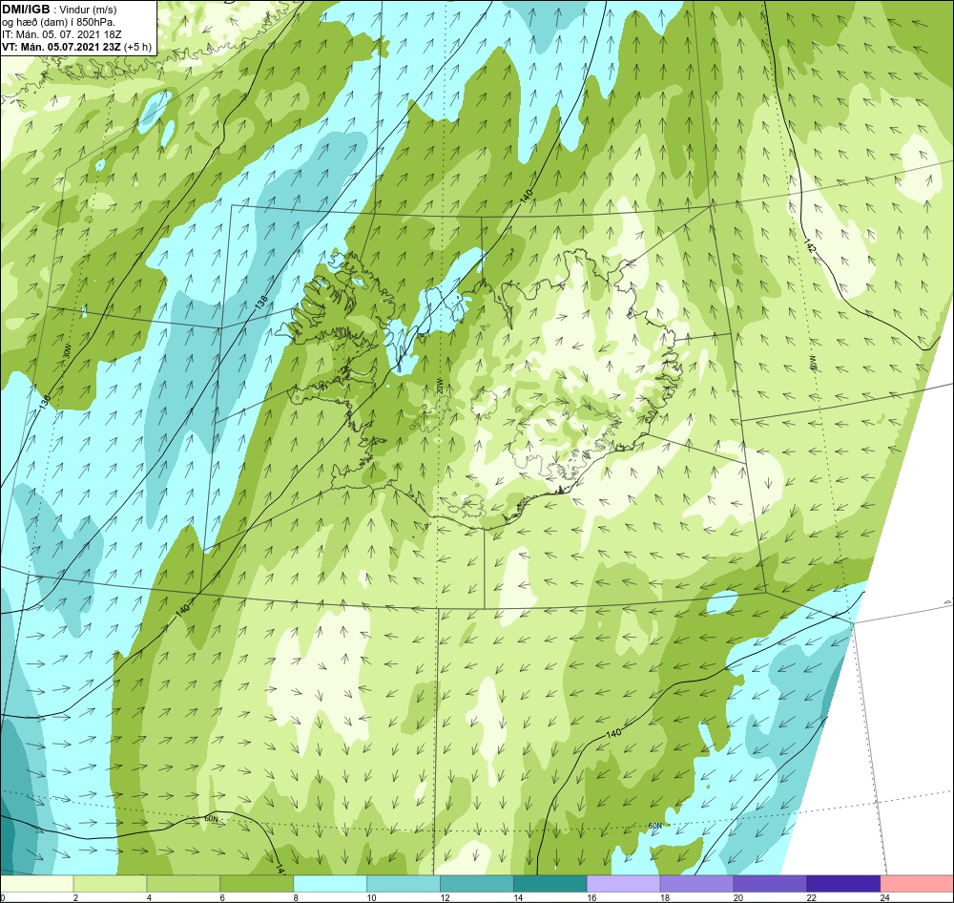
Task: Click the legend tick label '18'
Action: [x=665, y=897]
